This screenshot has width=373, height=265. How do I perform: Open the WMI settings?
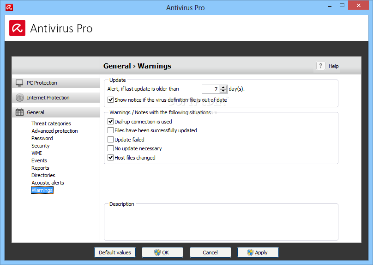point(36,153)
